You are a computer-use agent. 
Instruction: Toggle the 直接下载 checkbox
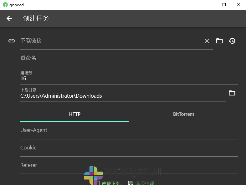coord(97,183)
